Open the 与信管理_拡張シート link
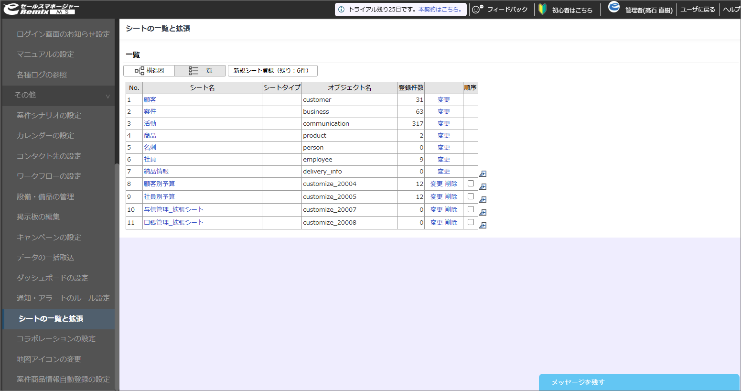 (x=174, y=210)
